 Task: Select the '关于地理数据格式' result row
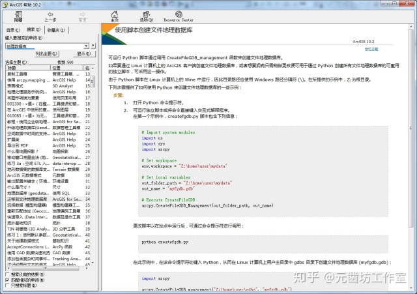(48, 241)
